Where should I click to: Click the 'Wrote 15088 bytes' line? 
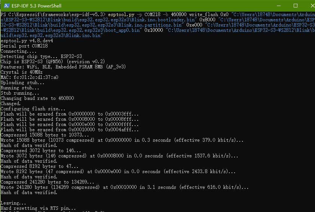click(122, 140)
